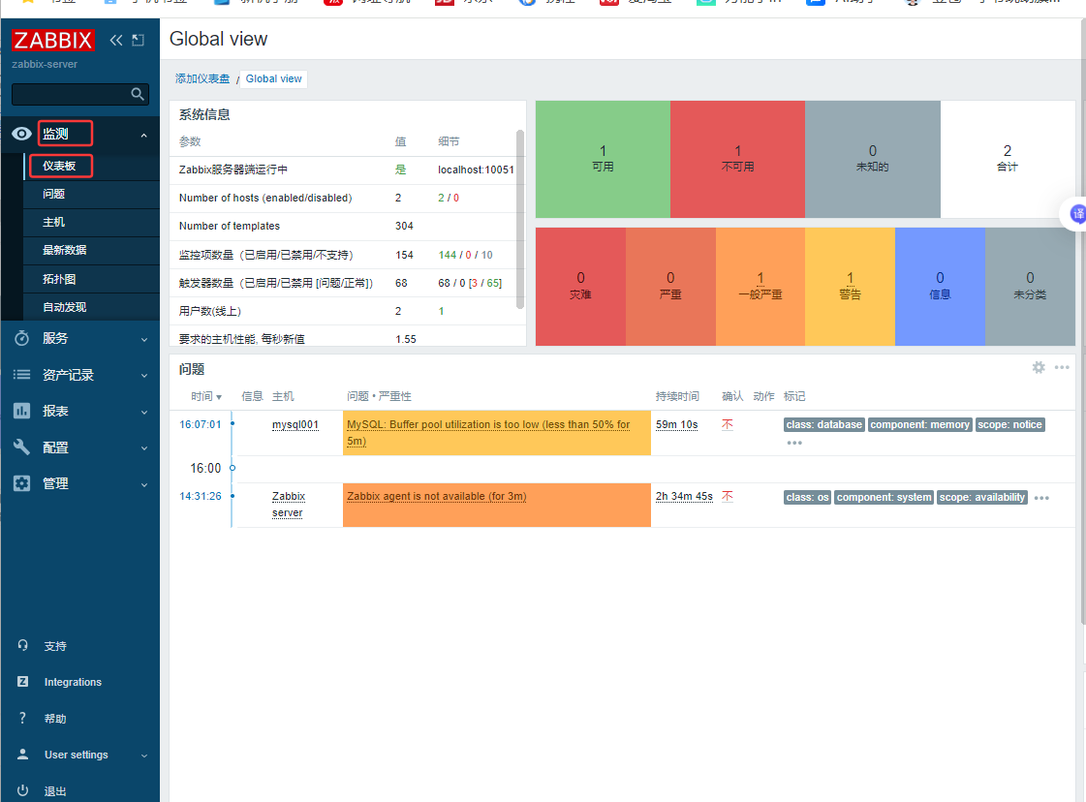1086x802 pixels.
Task: Open 问题 under monitoring menu
Action: (91, 194)
